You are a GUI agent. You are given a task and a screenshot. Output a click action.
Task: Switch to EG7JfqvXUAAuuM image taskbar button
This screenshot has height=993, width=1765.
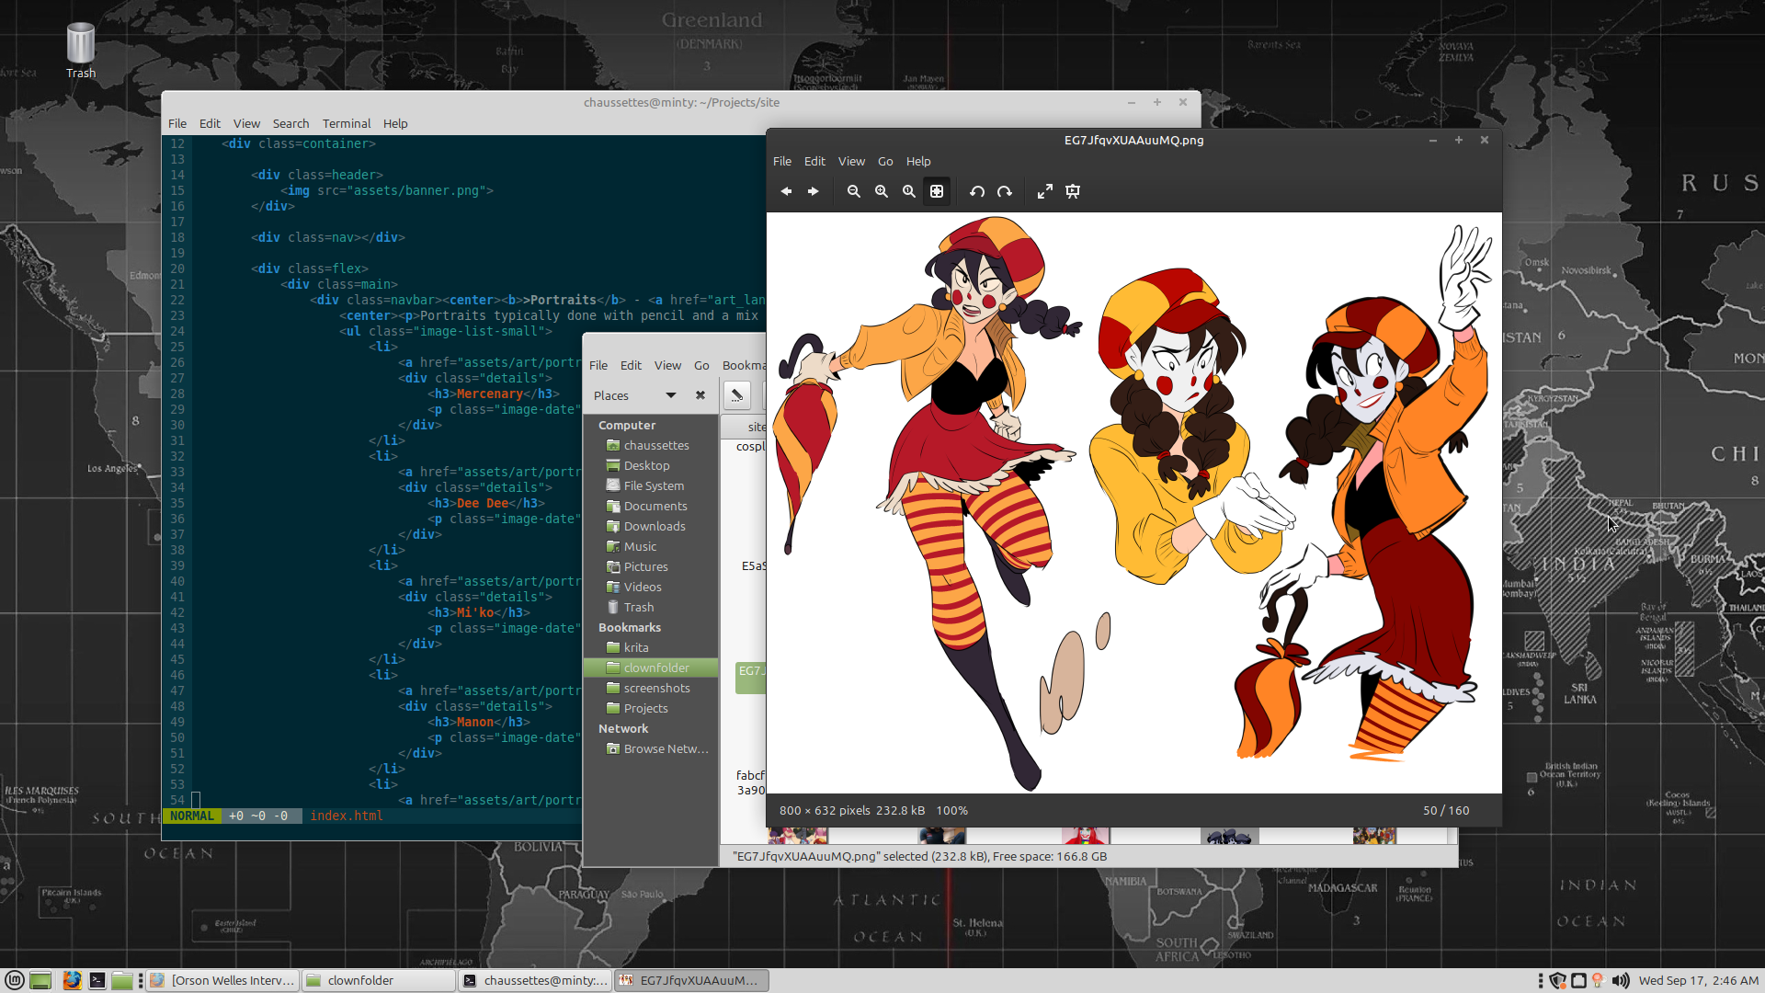click(x=691, y=980)
